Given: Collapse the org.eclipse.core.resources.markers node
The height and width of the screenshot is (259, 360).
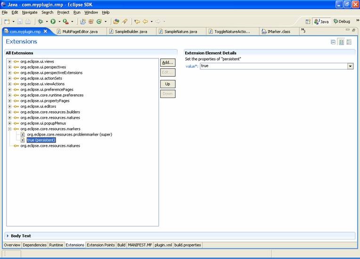Looking at the screenshot, I should pyautogui.click(x=9, y=129).
